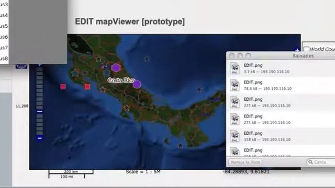Click PNG file icon of 78.6 kB download
Image resolution: width=335 pixels, height=188 pixels.
[234, 85]
